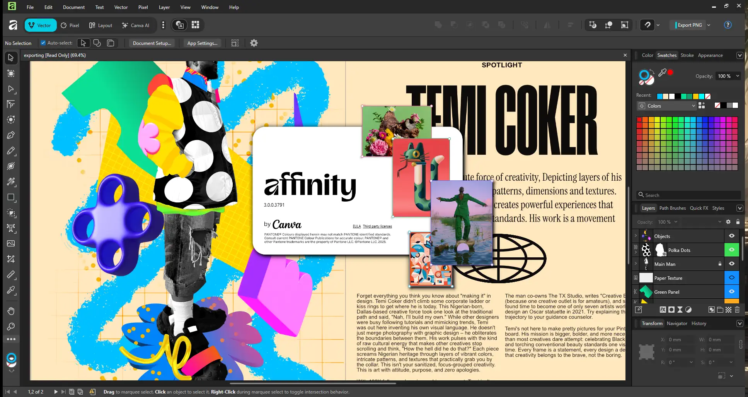Select the Pencil tool
748x397 pixels.
[x=11, y=151]
